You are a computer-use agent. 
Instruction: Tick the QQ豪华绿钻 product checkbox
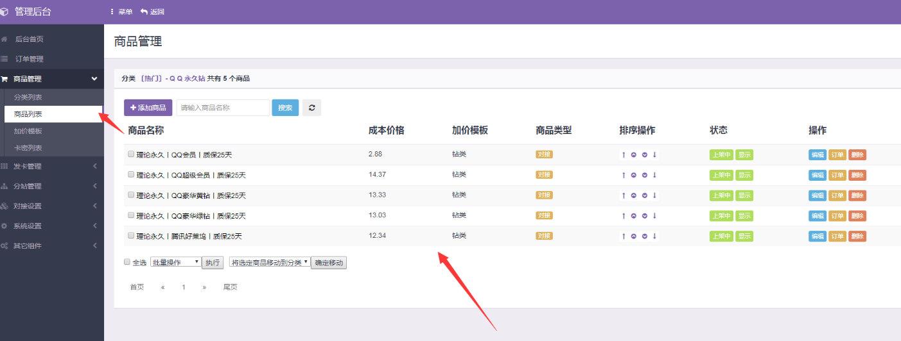[131, 215]
